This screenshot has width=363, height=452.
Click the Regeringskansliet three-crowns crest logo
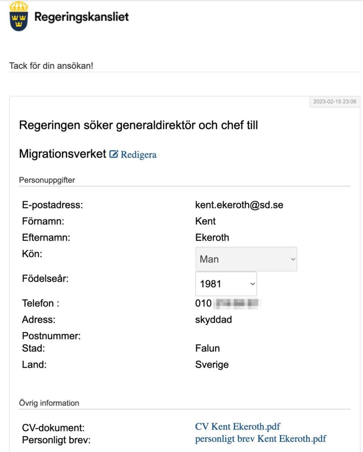[x=19, y=16]
